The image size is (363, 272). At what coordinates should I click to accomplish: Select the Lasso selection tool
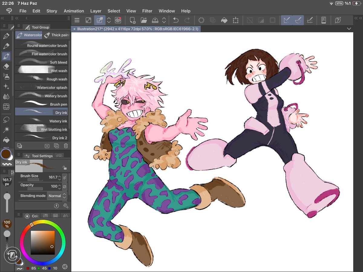point(6,120)
